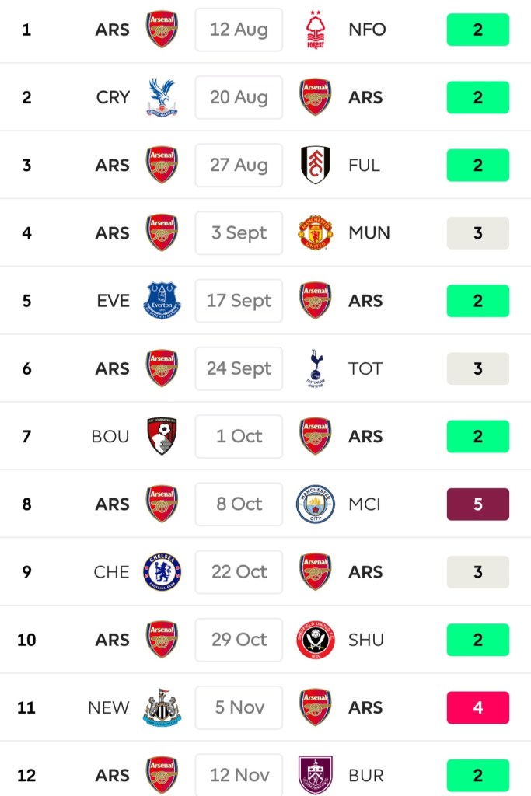The image size is (531, 796).
Task: Click the 3 Sept fixture date
Action: 239,232
